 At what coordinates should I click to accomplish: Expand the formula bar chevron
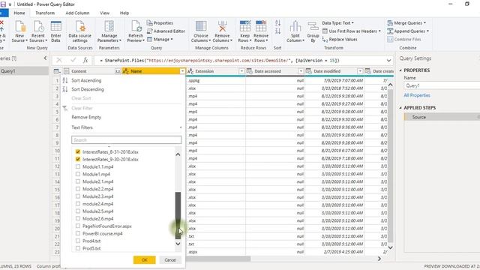click(x=388, y=61)
